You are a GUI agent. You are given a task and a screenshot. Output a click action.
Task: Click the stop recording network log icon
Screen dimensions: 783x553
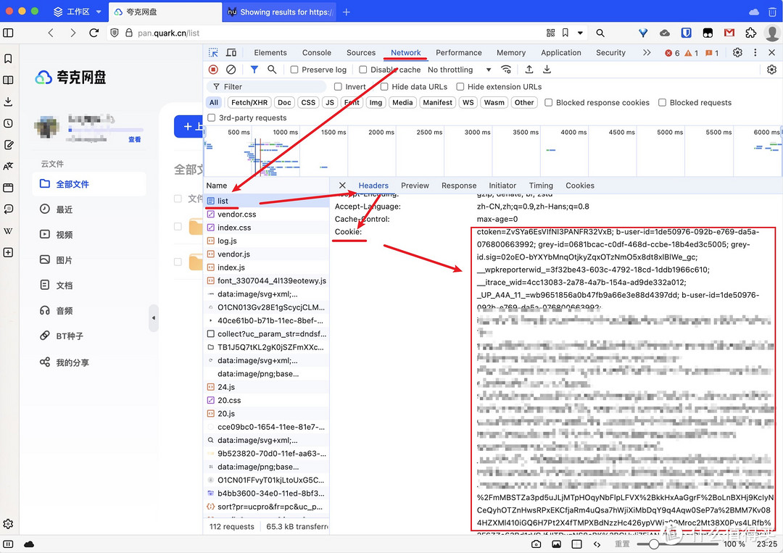(x=213, y=70)
